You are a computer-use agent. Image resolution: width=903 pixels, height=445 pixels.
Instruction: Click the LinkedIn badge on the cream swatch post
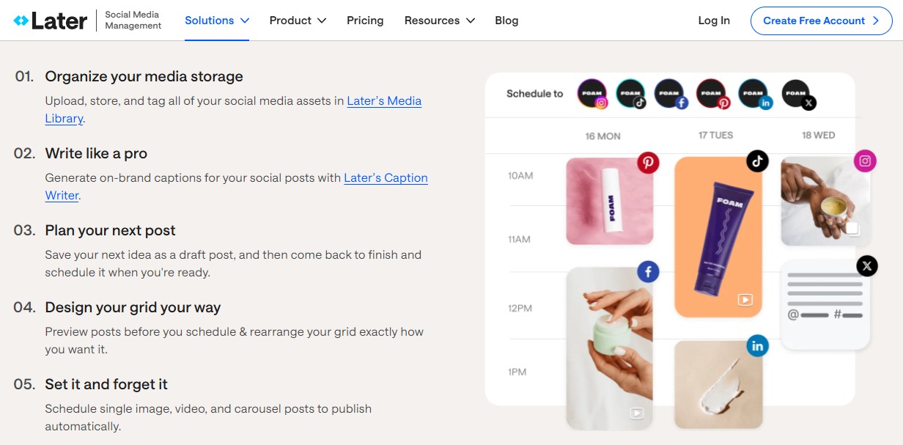point(758,345)
